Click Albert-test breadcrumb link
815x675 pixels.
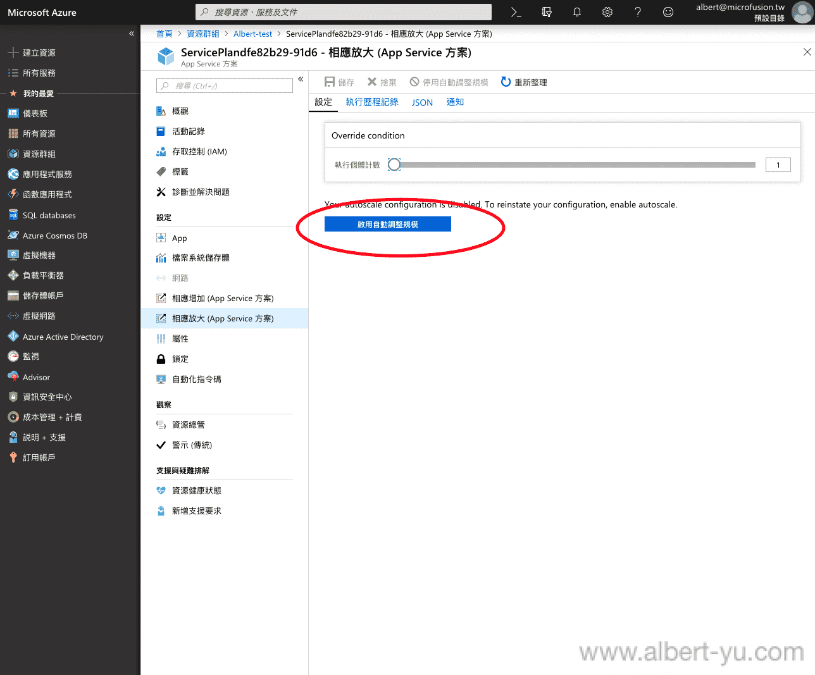252,34
